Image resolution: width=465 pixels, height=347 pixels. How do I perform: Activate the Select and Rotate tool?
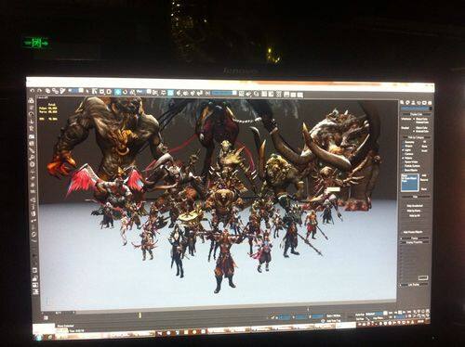[126, 92]
